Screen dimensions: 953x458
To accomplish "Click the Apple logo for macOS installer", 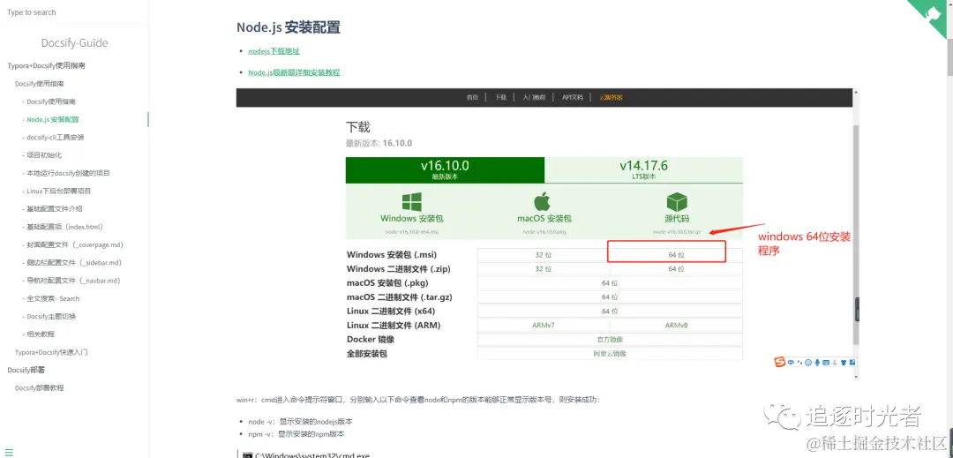I will pyautogui.click(x=542, y=201).
